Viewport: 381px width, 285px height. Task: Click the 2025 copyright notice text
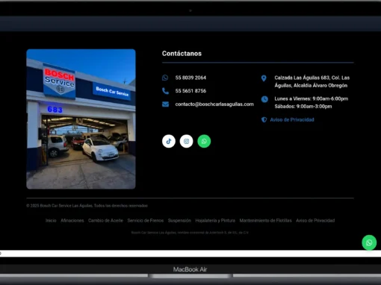pos(87,206)
